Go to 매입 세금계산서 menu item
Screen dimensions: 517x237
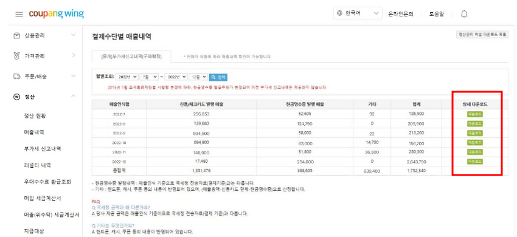click(42, 198)
